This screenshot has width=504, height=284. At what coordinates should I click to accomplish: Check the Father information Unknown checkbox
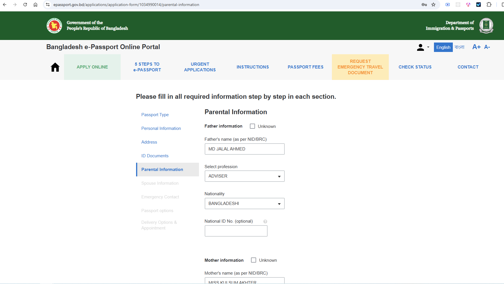(x=252, y=126)
